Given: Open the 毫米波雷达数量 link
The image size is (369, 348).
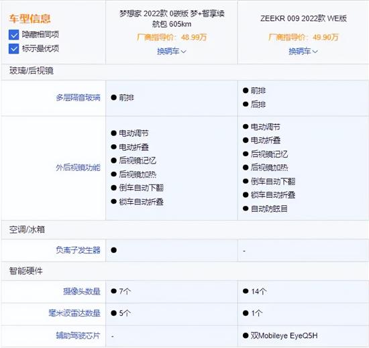Looking at the screenshot, I should pos(74,313).
